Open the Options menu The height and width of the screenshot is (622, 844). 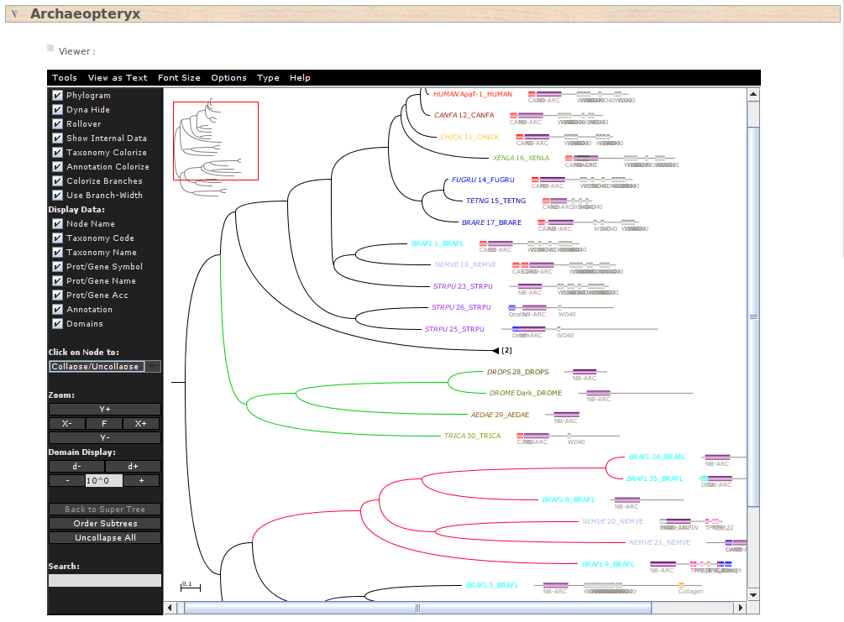point(228,78)
